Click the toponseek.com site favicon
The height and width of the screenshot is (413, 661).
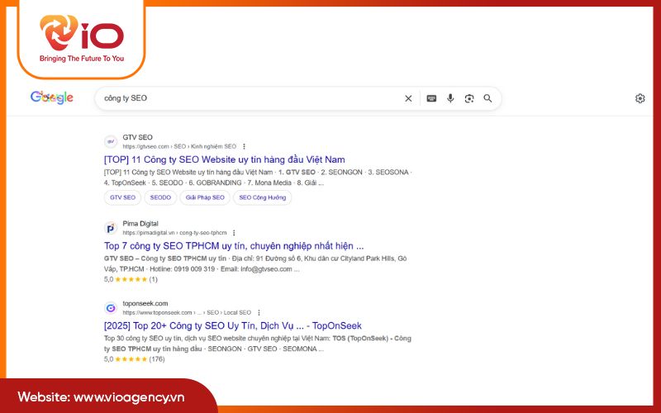[x=111, y=308]
